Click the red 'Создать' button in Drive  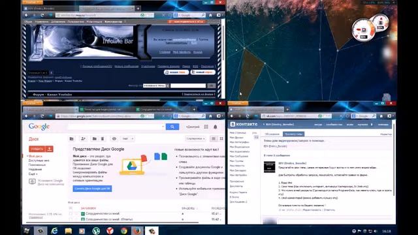click(37, 149)
